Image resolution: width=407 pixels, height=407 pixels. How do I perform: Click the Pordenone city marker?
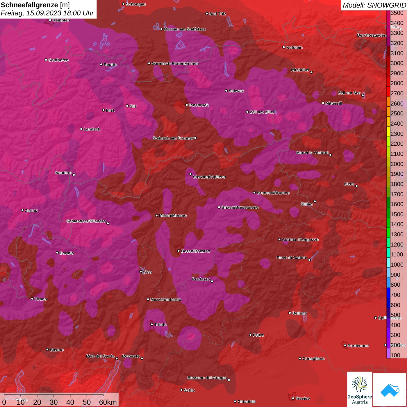coord(345,345)
